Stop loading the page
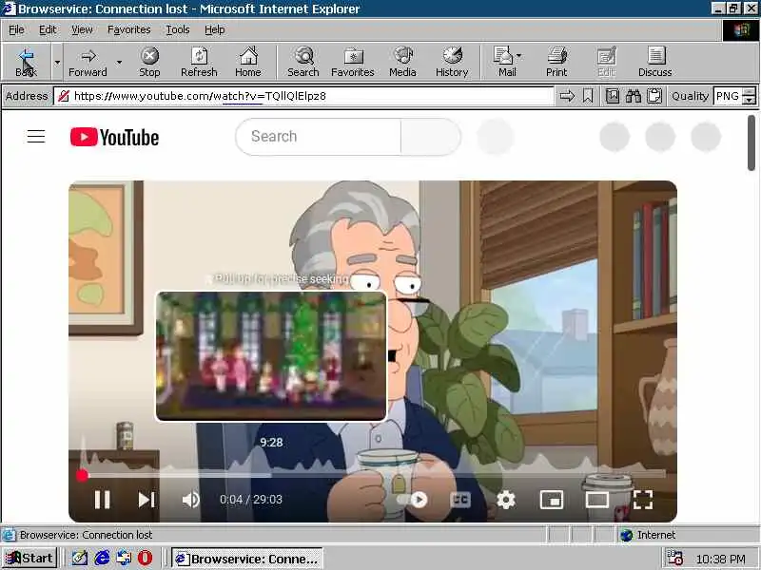 149,62
